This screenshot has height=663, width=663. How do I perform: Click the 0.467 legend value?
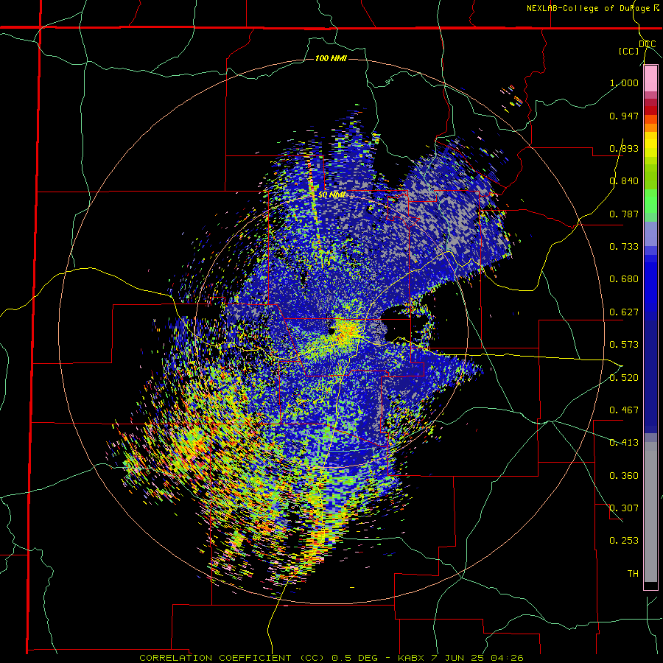[624, 410]
